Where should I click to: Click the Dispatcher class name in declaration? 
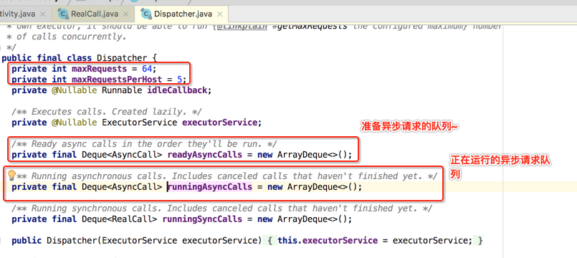[121, 58]
